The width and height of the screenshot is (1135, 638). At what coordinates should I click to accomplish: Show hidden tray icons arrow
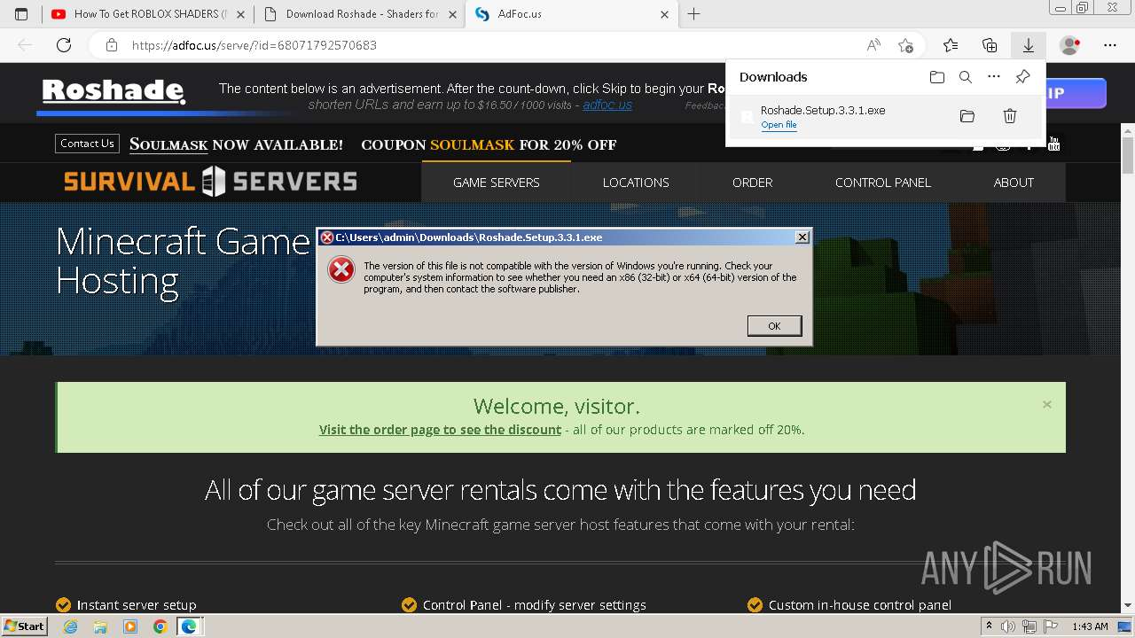tap(990, 626)
